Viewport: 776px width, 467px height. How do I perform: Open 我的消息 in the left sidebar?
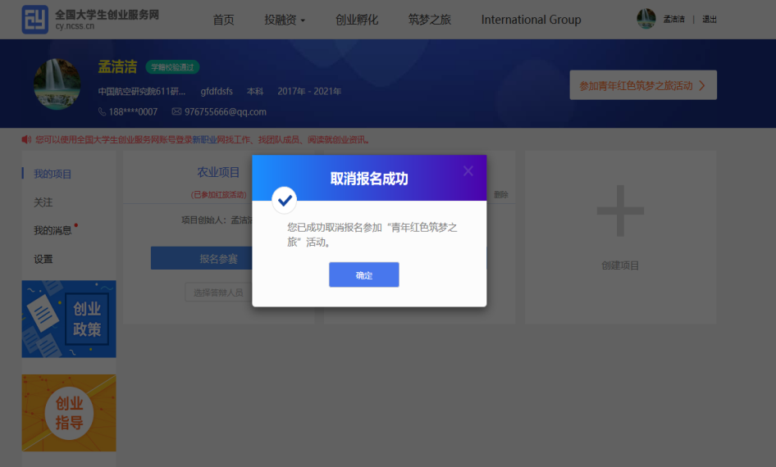52,231
